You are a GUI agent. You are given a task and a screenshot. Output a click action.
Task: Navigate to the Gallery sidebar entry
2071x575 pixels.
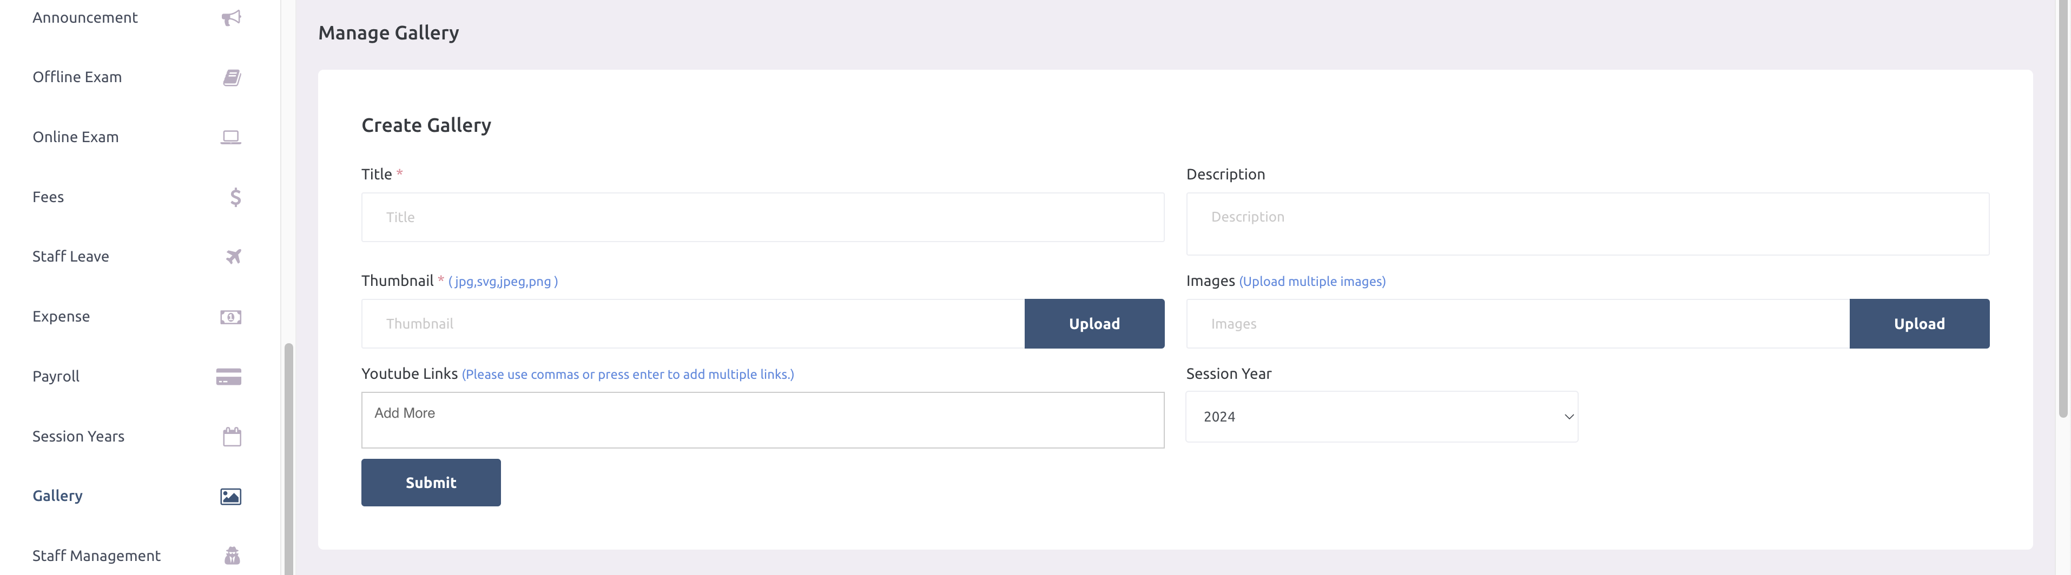[x=57, y=496]
